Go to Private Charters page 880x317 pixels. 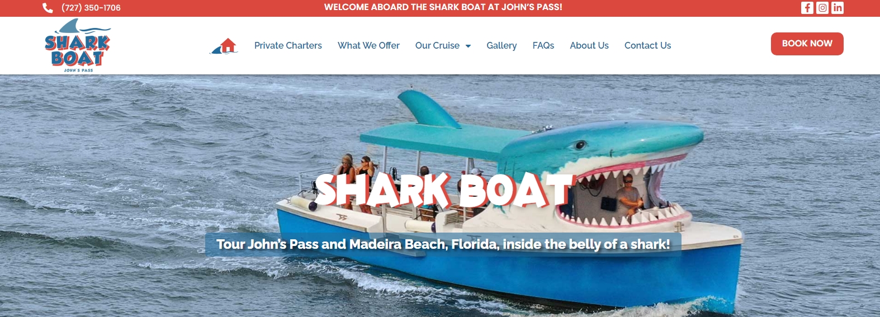(x=288, y=46)
